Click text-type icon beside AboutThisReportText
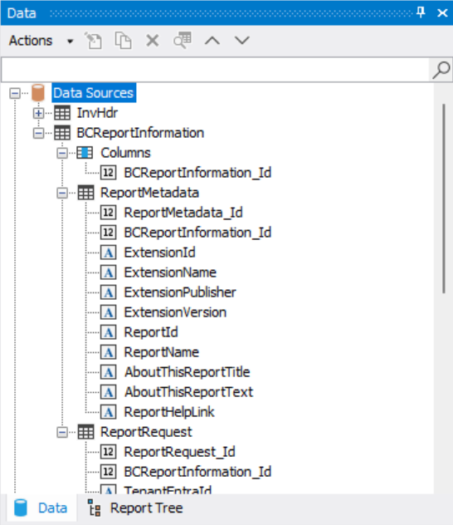The width and height of the screenshot is (453, 525). [x=109, y=392]
